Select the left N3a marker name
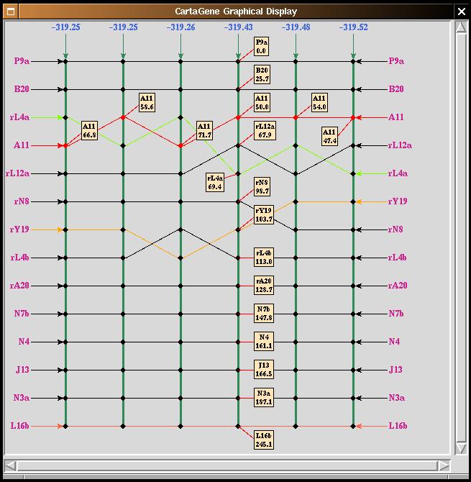The height and width of the screenshot is (482, 471). click(x=22, y=397)
